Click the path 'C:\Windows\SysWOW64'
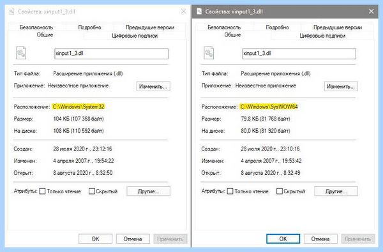 [x=269, y=107]
